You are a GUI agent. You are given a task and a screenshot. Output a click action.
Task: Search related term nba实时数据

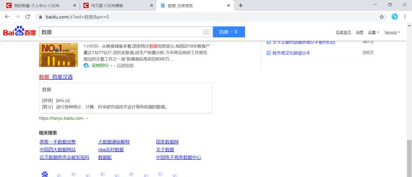point(111,150)
